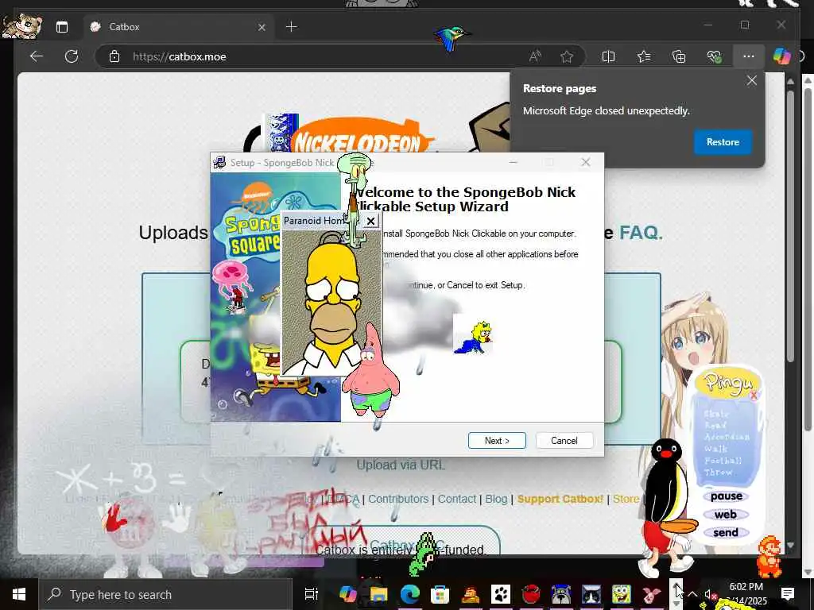814x610 pixels.
Task: Select Skate in Pingu action list
Action: point(716,414)
